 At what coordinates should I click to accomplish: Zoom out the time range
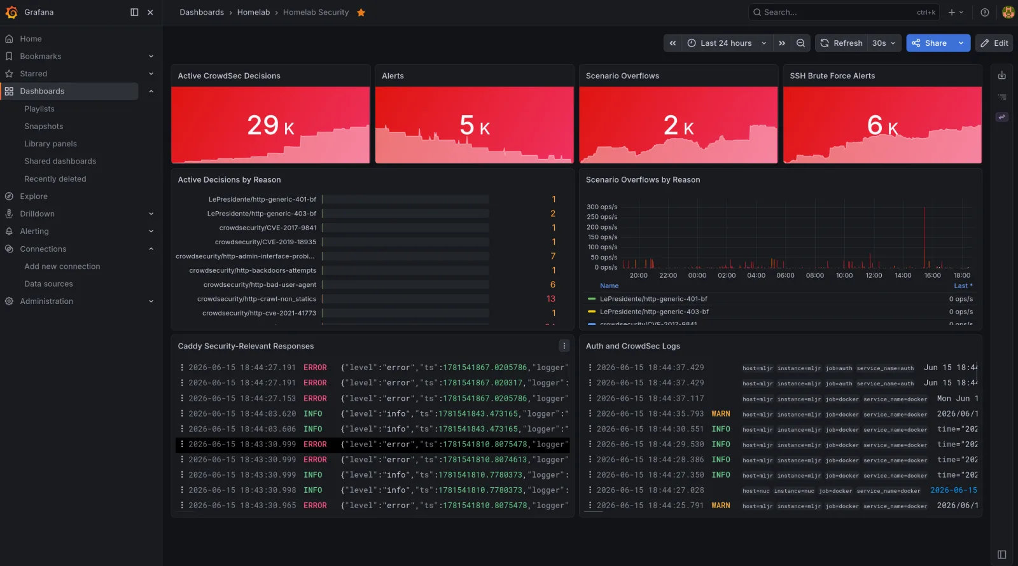pos(800,43)
